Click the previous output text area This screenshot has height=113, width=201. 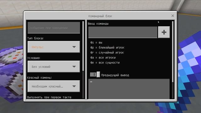(129, 89)
